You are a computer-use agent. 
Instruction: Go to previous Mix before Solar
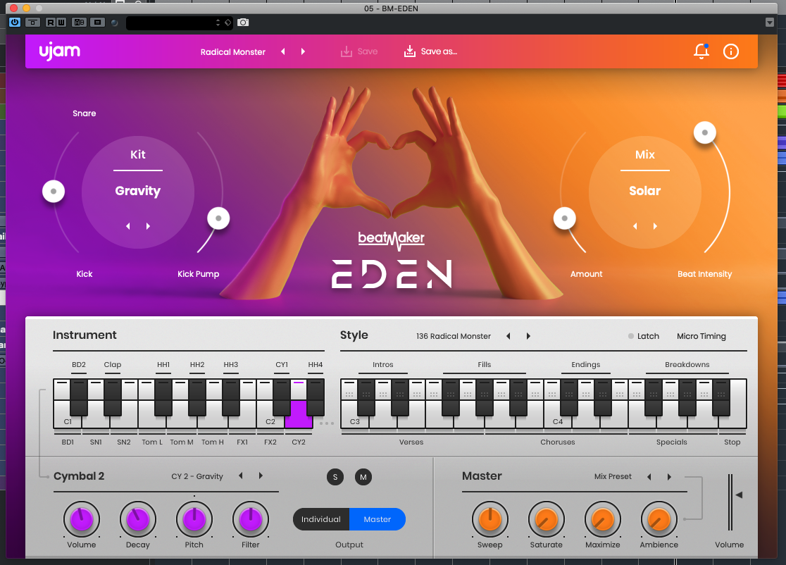(635, 226)
